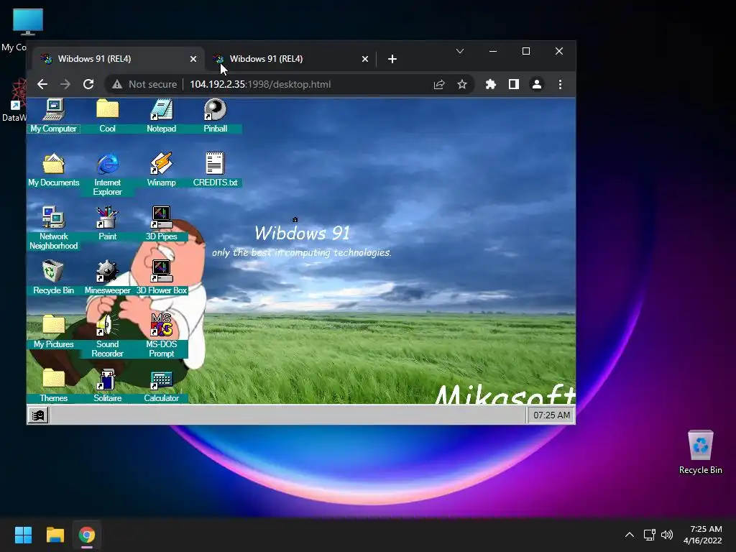Toggle Chrome side panel
736x552 pixels.
513,85
